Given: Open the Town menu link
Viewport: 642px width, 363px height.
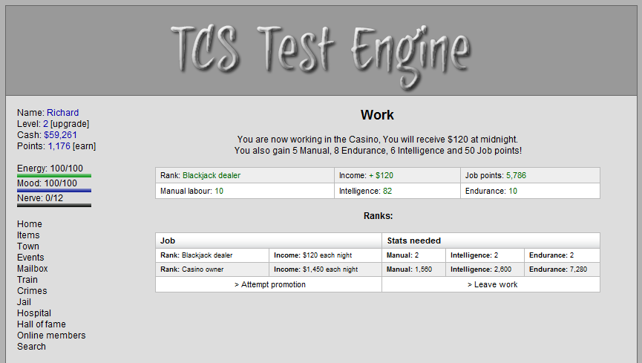Looking at the screenshot, I should click(28, 246).
